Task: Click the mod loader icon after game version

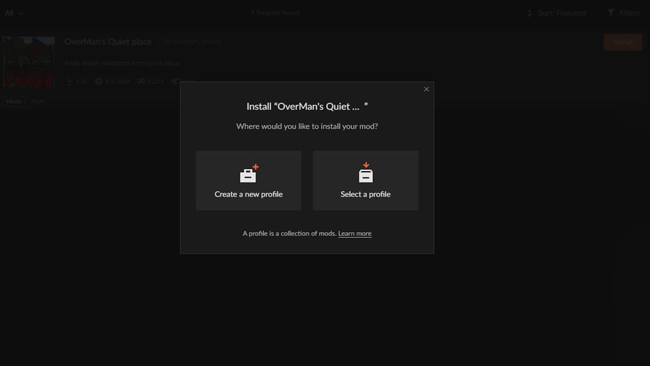Action: pos(175,82)
